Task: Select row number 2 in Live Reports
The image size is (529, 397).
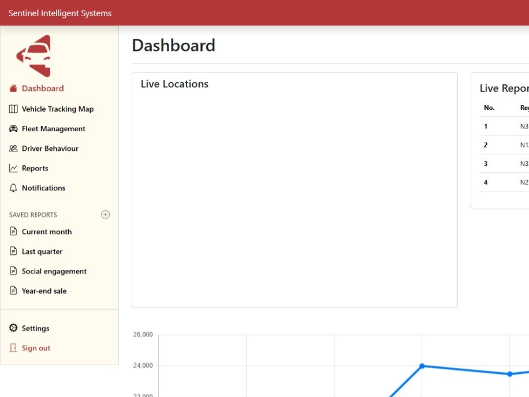Action: (486, 145)
